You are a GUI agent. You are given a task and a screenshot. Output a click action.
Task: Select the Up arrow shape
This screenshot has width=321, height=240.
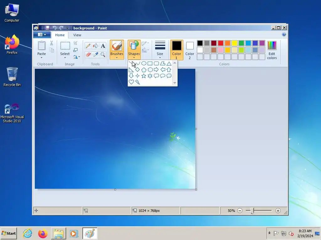pyautogui.click(x=169, y=70)
